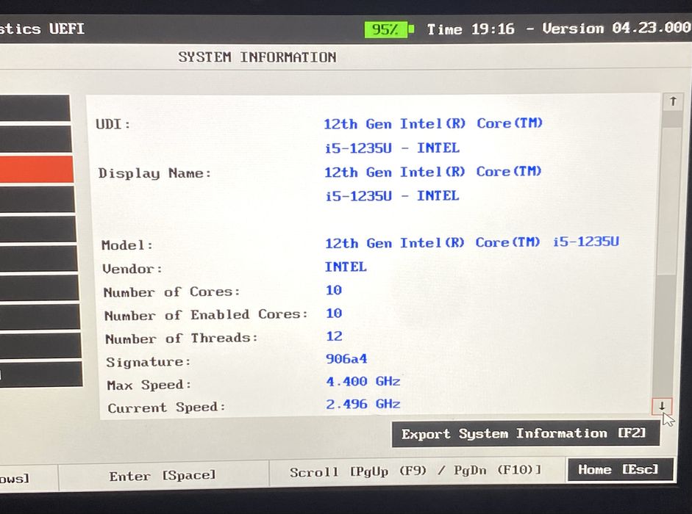Click the Signature label
Screen dimensions: 692x514
(149, 362)
